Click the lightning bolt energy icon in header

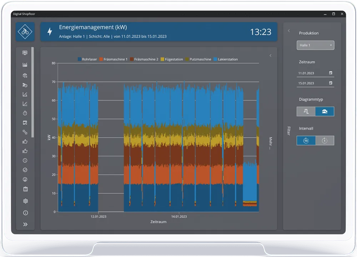[50, 31]
